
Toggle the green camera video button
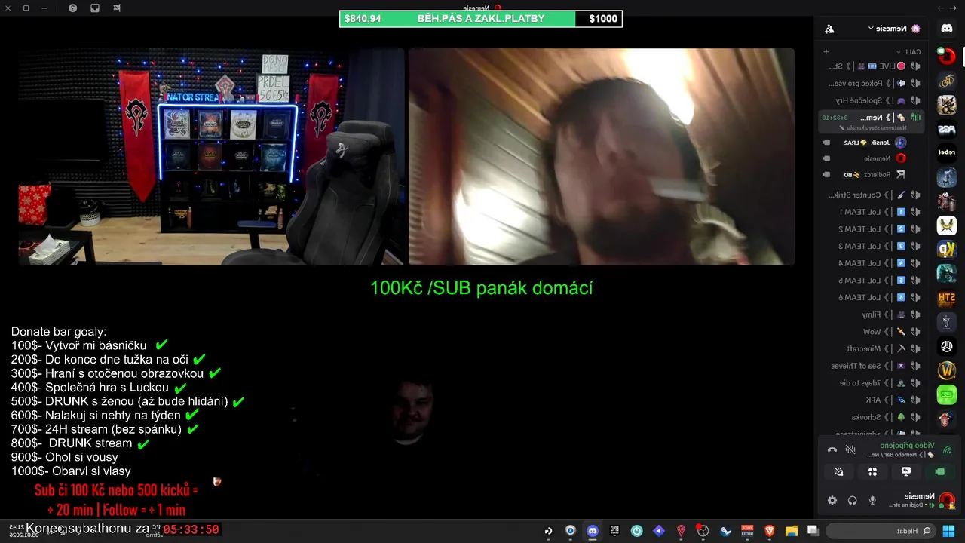tap(939, 471)
